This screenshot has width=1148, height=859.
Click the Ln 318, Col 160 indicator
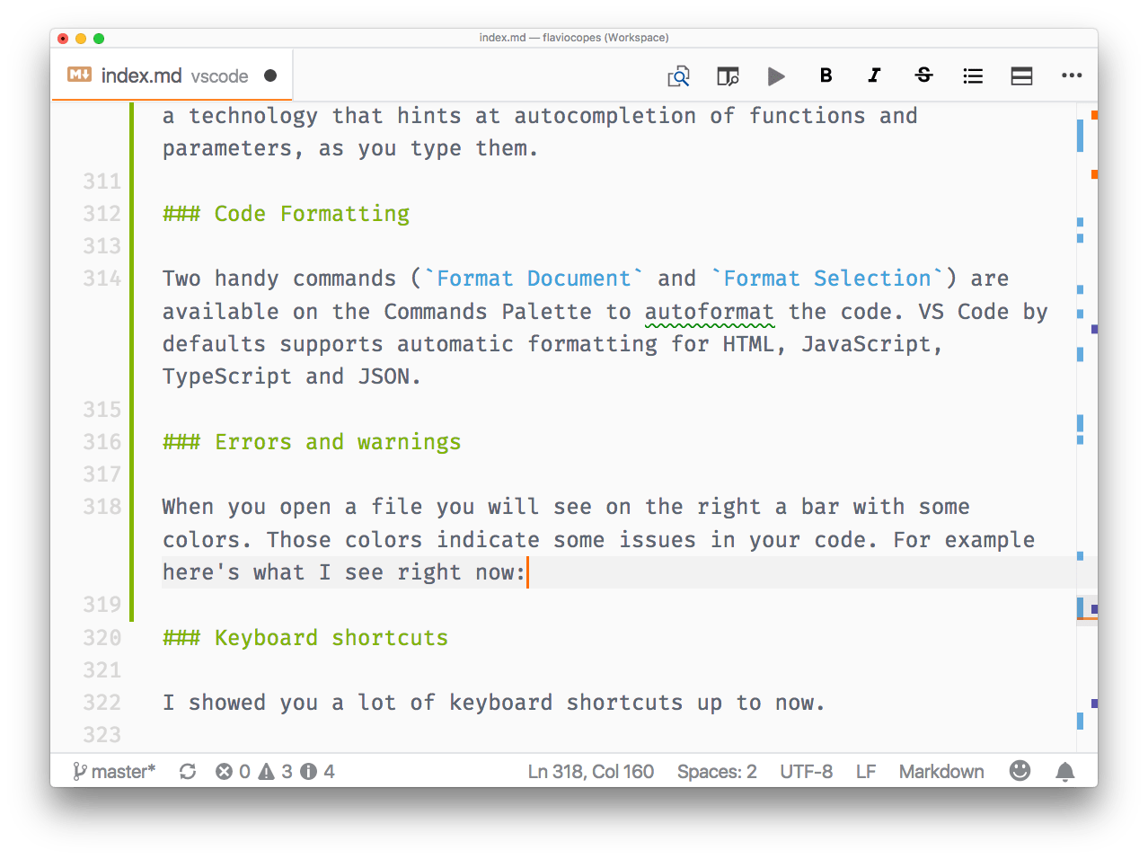590,771
